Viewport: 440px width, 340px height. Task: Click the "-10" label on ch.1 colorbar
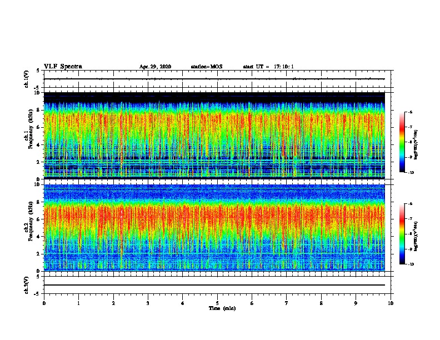point(411,173)
